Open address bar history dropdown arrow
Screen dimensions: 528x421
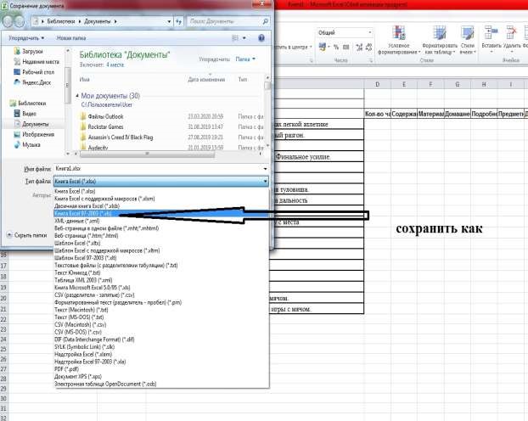169,21
